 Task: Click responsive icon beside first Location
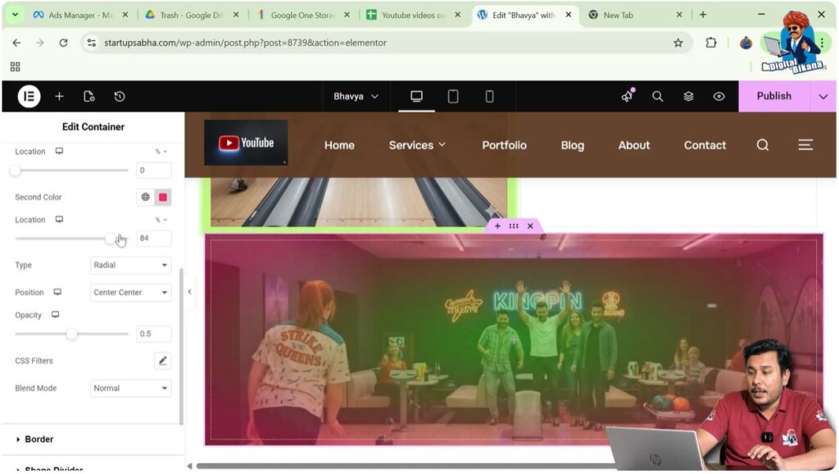point(59,152)
